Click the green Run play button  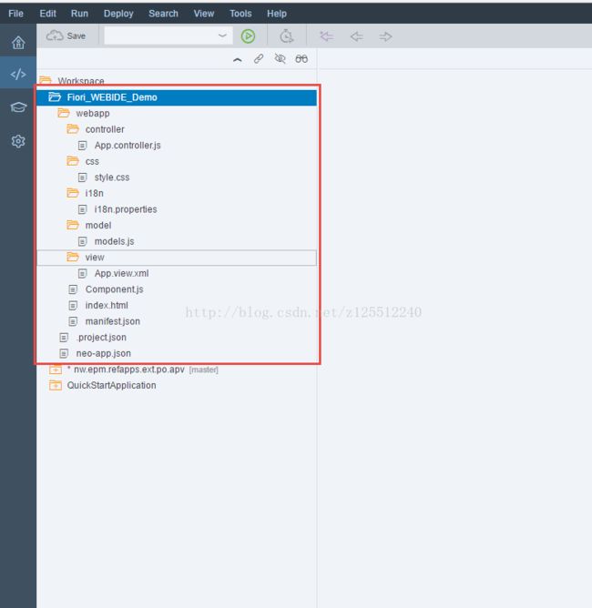click(248, 36)
